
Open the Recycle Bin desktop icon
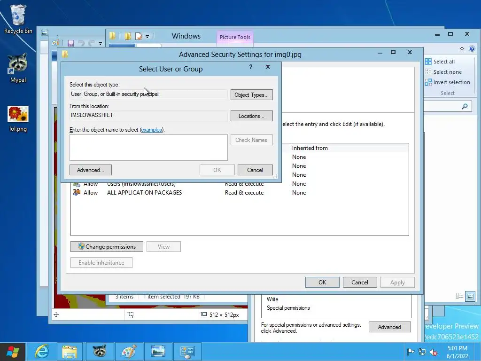tap(18, 19)
